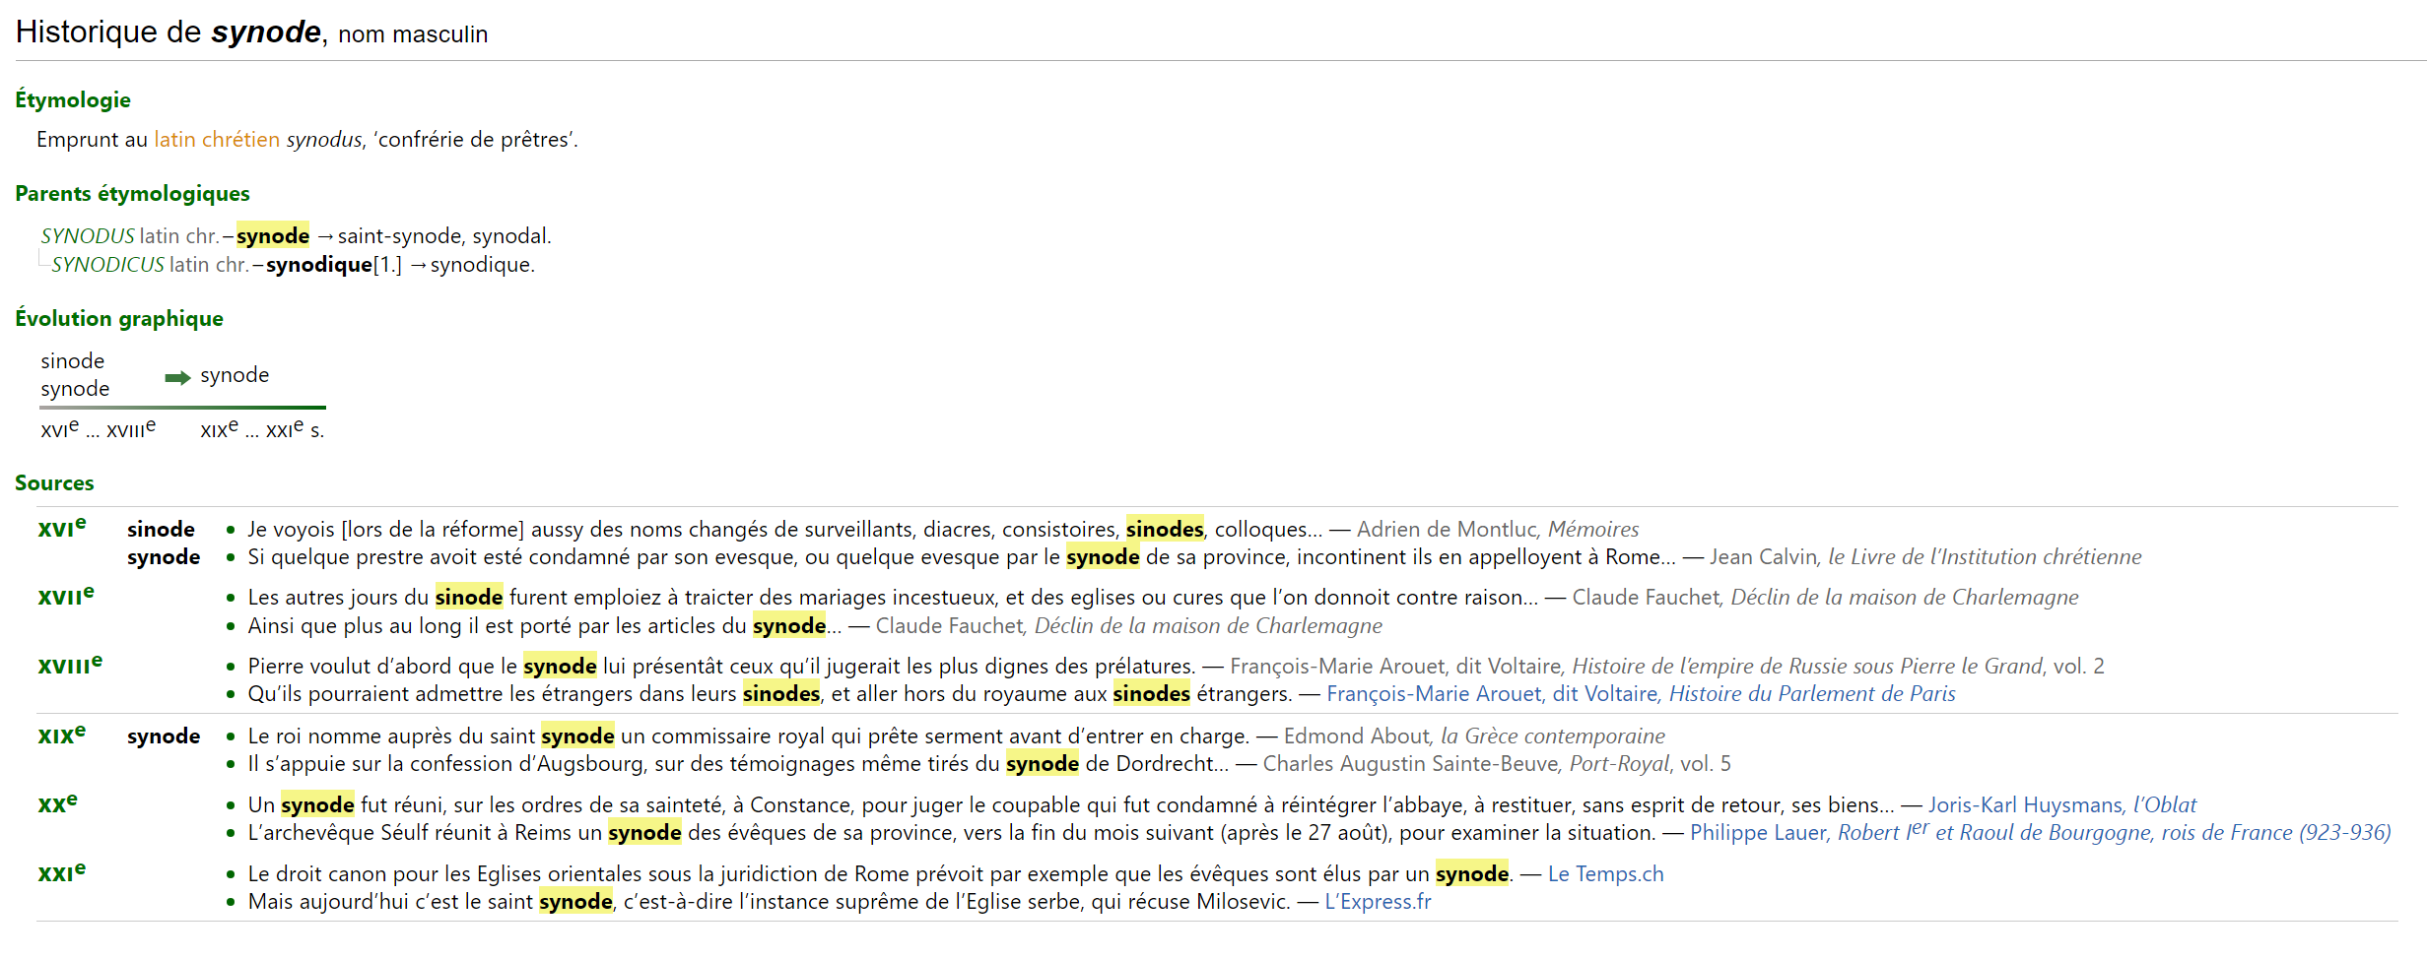Click highlighted 'synode' in Parents étymologiques
Screen dimensions: 2427x960
(273, 236)
